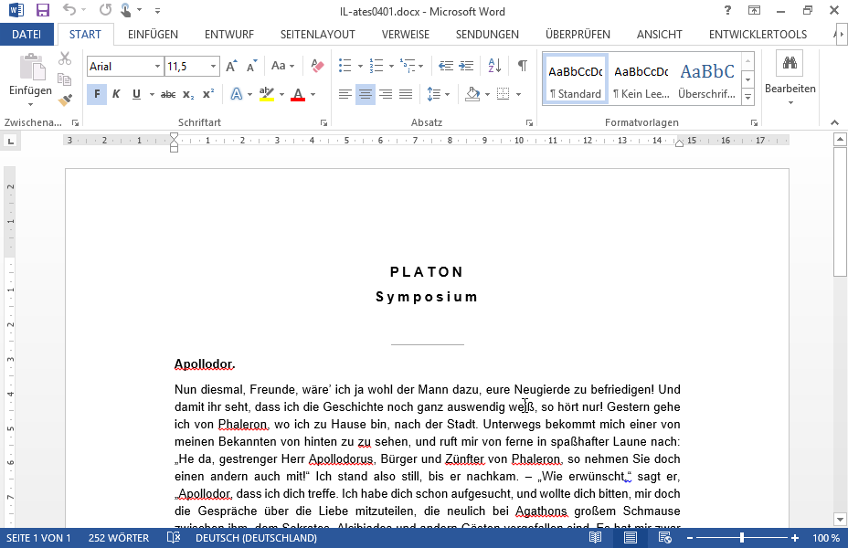Screen dimensions: 848x548
Task: Click the Save icon in quick access toolbar
Action: point(42,10)
